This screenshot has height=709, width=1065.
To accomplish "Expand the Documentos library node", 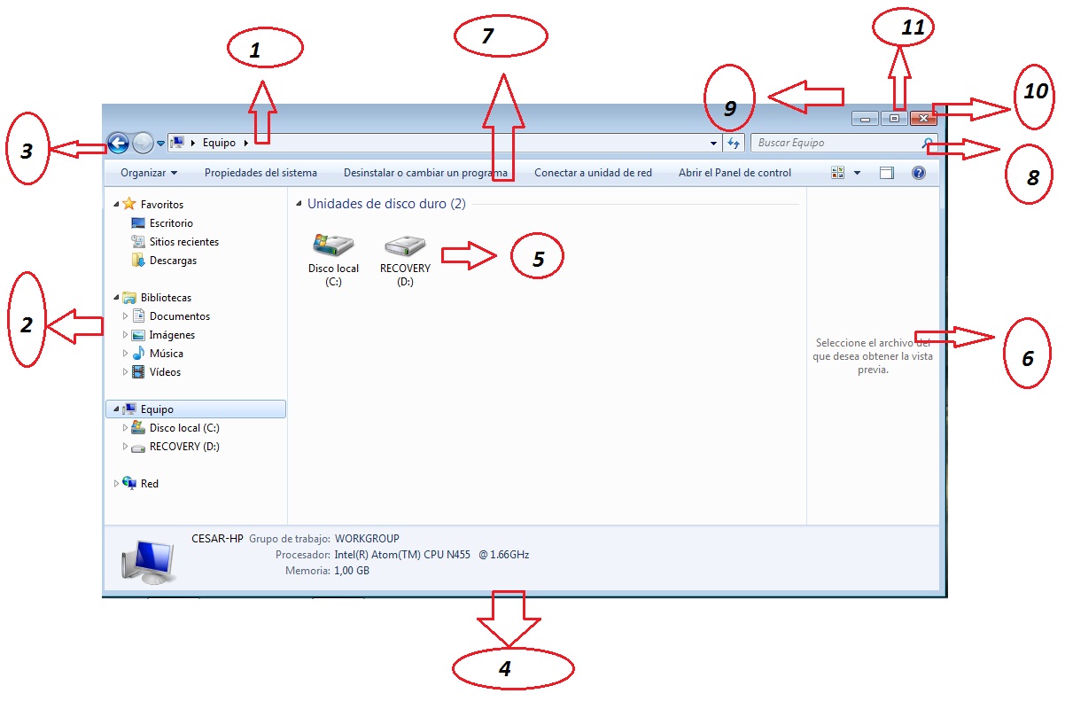I will coord(126,316).
